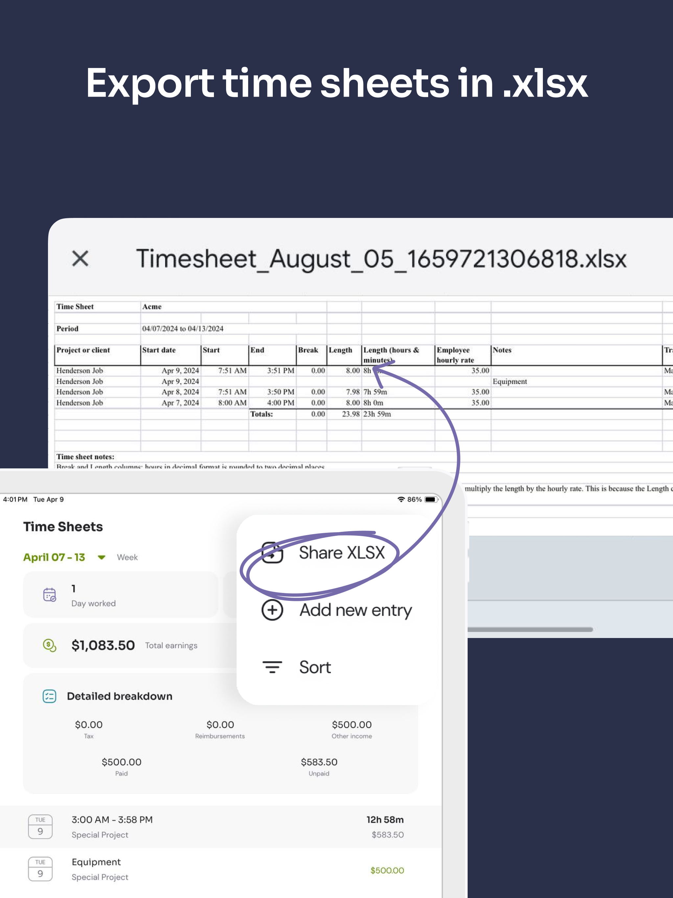Click the horizontal scrollbar in spreadsheet preview
The height and width of the screenshot is (898, 673).
click(x=530, y=629)
